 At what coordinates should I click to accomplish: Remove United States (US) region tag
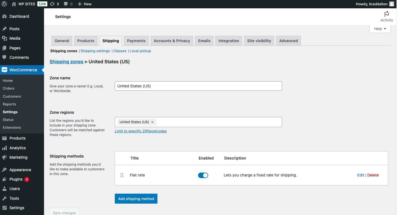click(152, 122)
